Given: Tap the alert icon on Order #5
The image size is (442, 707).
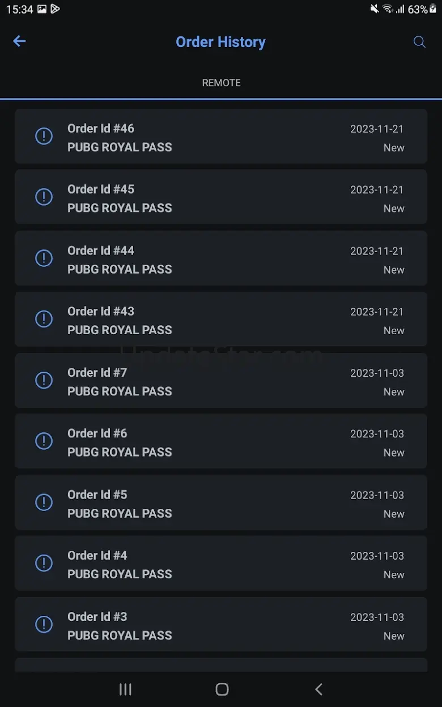Looking at the screenshot, I should 44,502.
